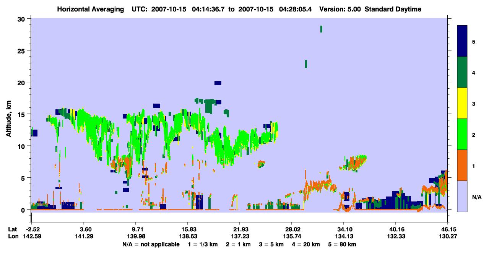This screenshot has height=255, width=497.
Task: Click the '1 = 1/3 km' legend text
Action: (x=203, y=244)
